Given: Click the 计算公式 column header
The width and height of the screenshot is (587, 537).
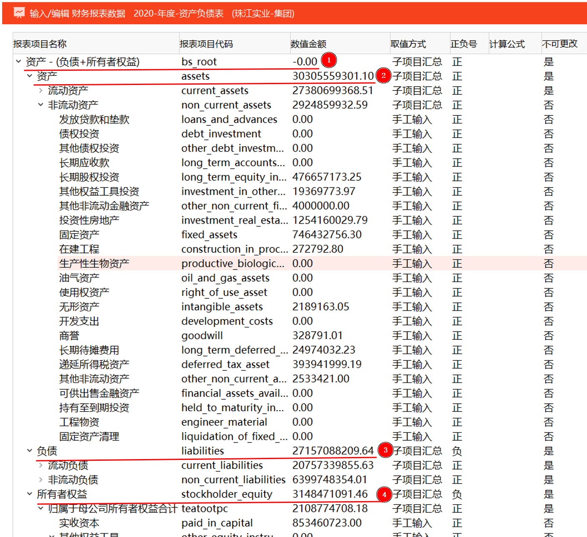Looking at the screenshot, I should (515, 44).
